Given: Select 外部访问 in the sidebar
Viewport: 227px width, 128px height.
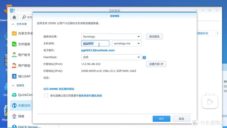Looking at the screenshot, I should point(24,105).
